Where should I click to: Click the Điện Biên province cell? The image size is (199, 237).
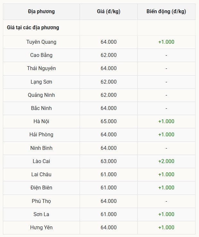pyautogui.click(x=41, y=187)
